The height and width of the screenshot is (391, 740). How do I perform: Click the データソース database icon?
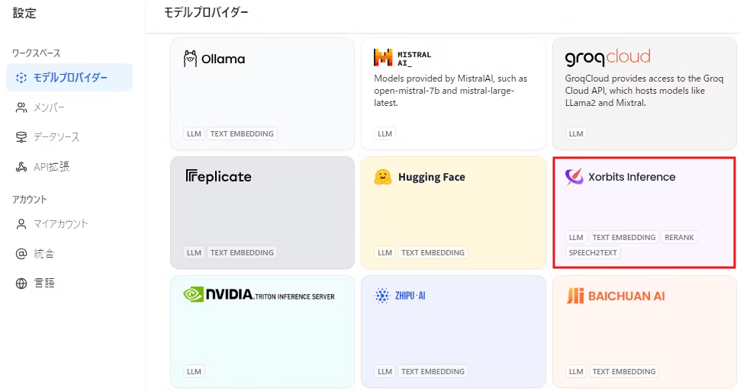(x=21, y=137)
